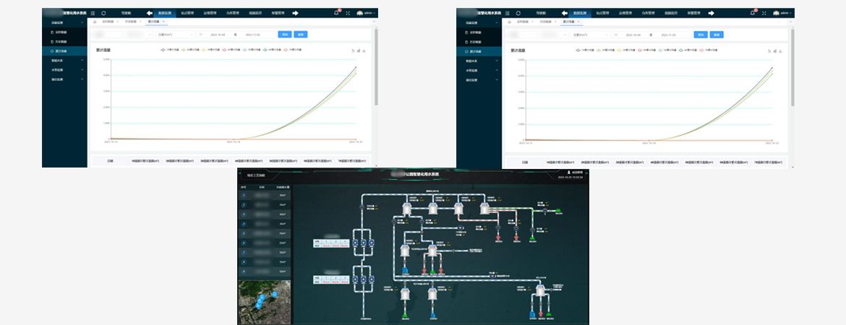Open the admin user dropdown in left window

tap(366, 13)
